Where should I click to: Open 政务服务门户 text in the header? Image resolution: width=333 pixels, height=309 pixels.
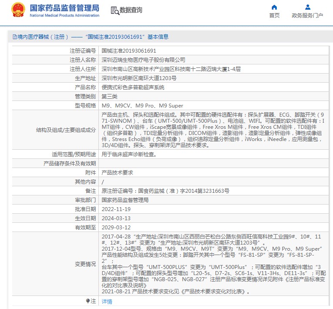[307, 16]
